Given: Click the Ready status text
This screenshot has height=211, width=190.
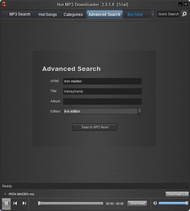Looking at the screenshot, I should pos(7,186).
